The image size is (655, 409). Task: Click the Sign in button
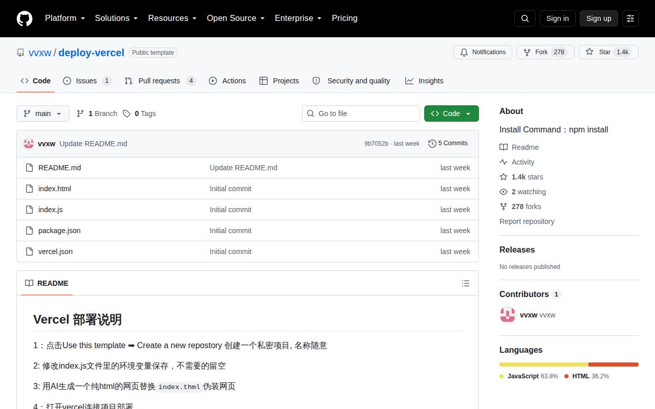point(557,18)
